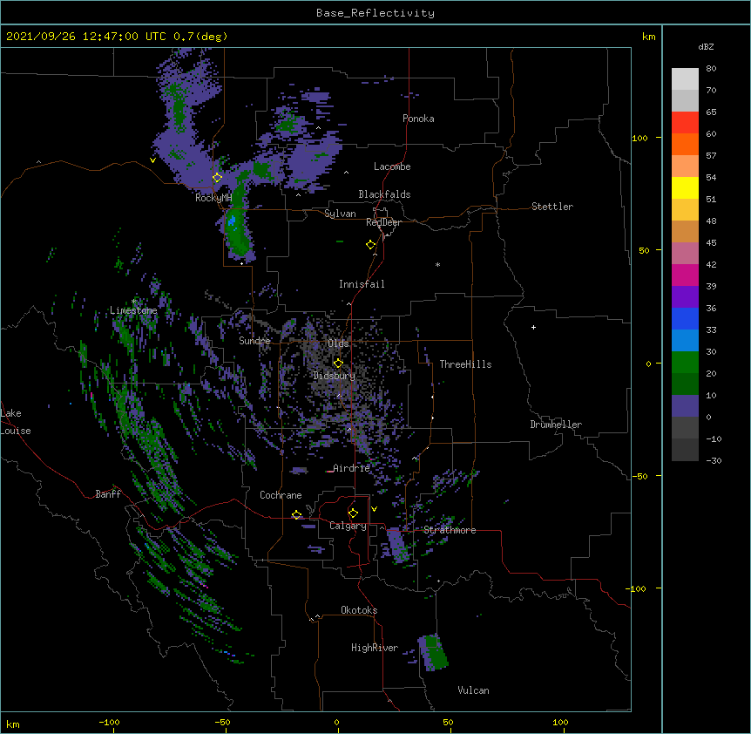Click the yellow diamond marker below RedDeer
Image resolution: width=751 pixels, height=734 pixels.
click(371, 245)
